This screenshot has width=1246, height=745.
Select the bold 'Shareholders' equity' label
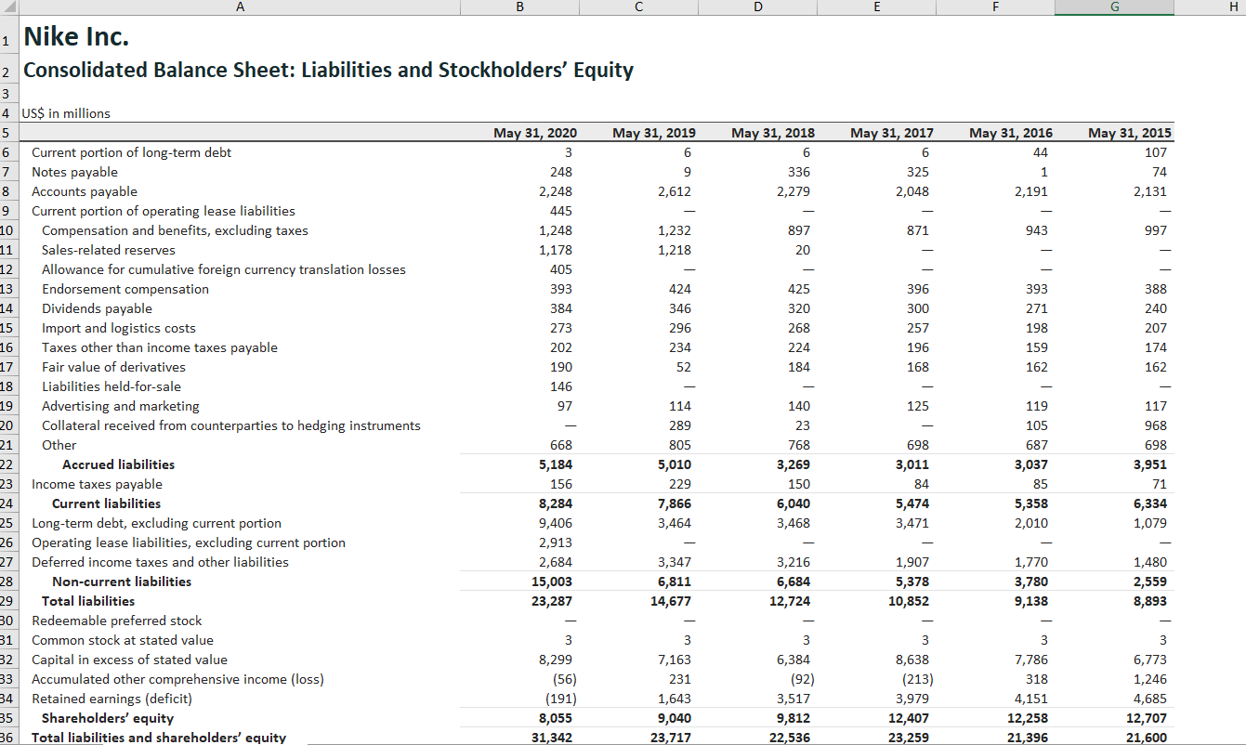coord(108,718)
